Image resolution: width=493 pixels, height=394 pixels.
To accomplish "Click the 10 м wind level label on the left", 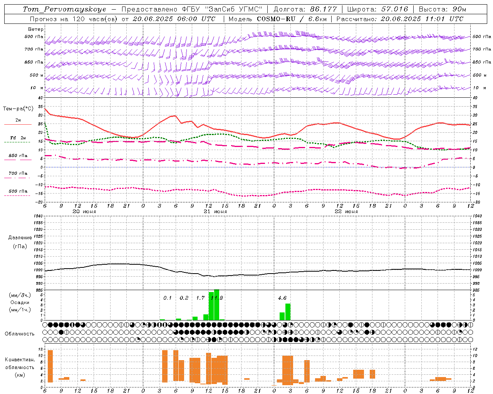I will [37, 88].
